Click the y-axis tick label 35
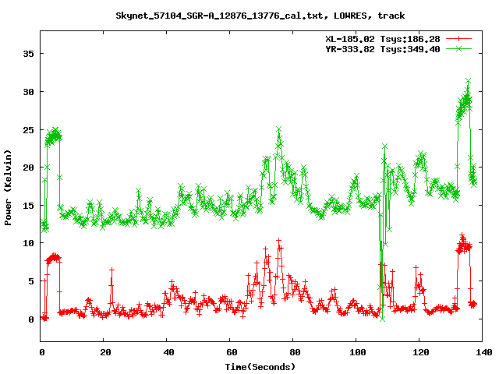This screenshot has width=499, height=374. 28,54
